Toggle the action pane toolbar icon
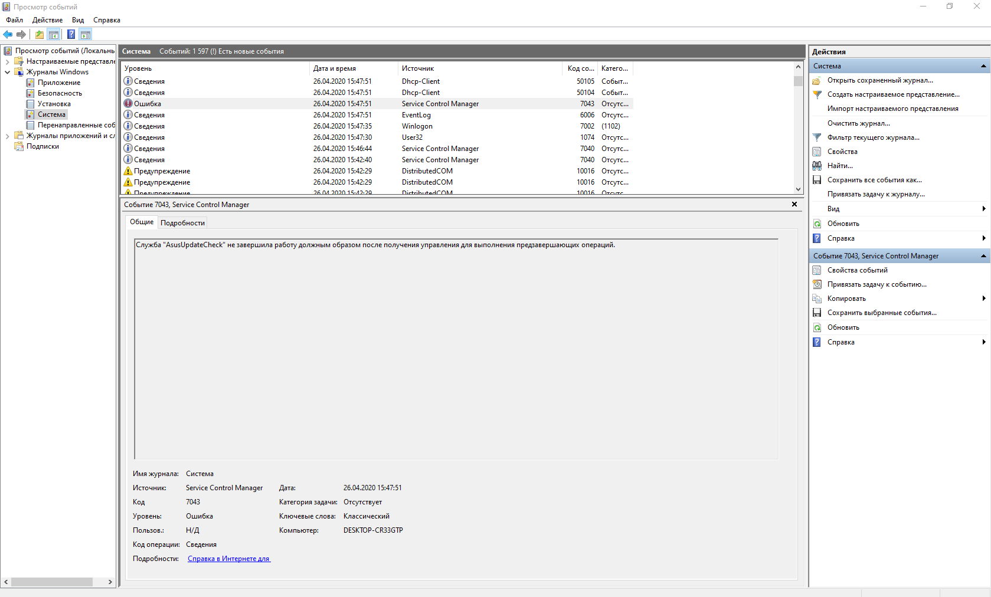This screenshot has height=597, width=991. [86, 34]
